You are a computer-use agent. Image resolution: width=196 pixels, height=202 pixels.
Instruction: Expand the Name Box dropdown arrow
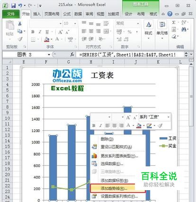(x=49, y=55)
